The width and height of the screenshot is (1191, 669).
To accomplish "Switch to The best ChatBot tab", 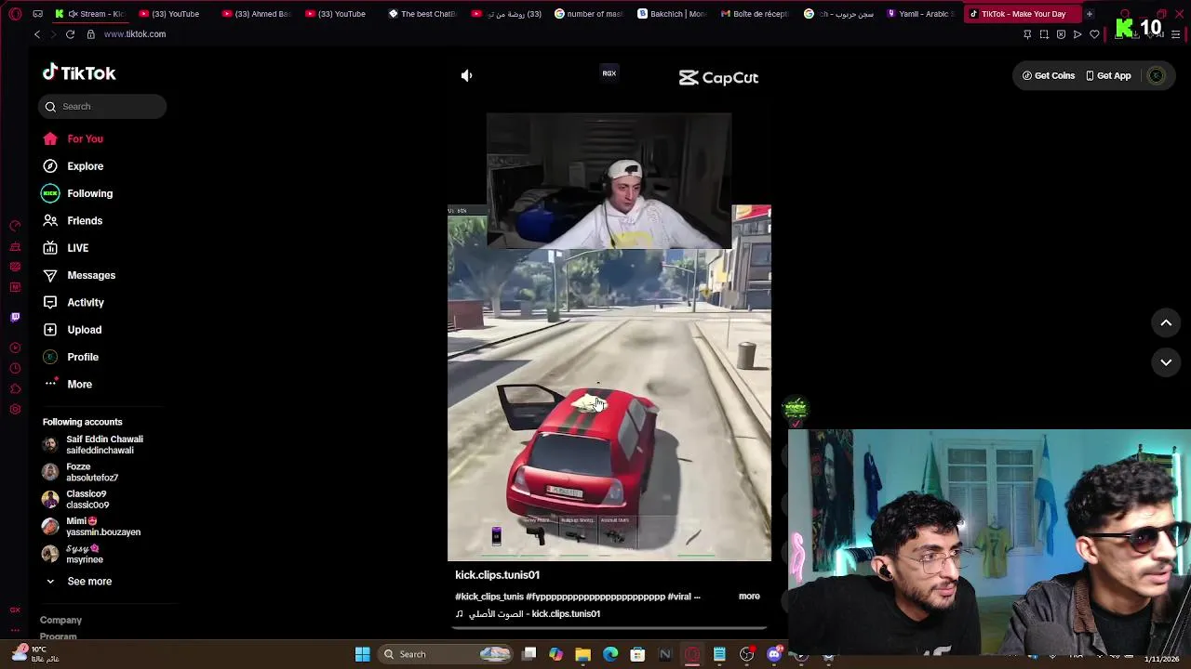I will (x=422, y=14).
